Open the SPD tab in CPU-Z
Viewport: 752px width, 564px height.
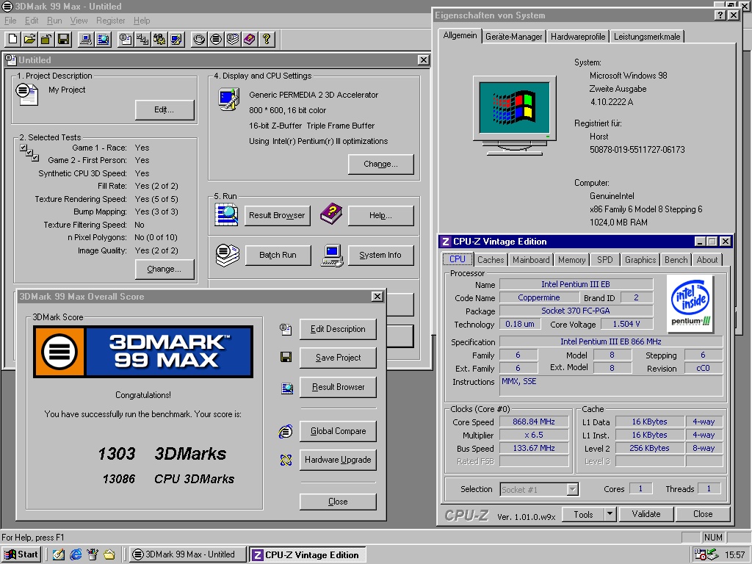[605, 259]
